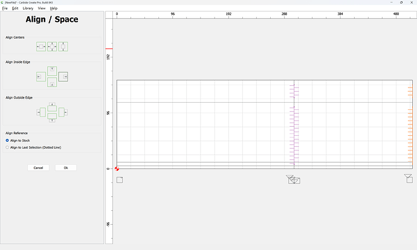Enable Align to Last Selection option
This screenshot has width=417, height=250.
click(33, 147)
